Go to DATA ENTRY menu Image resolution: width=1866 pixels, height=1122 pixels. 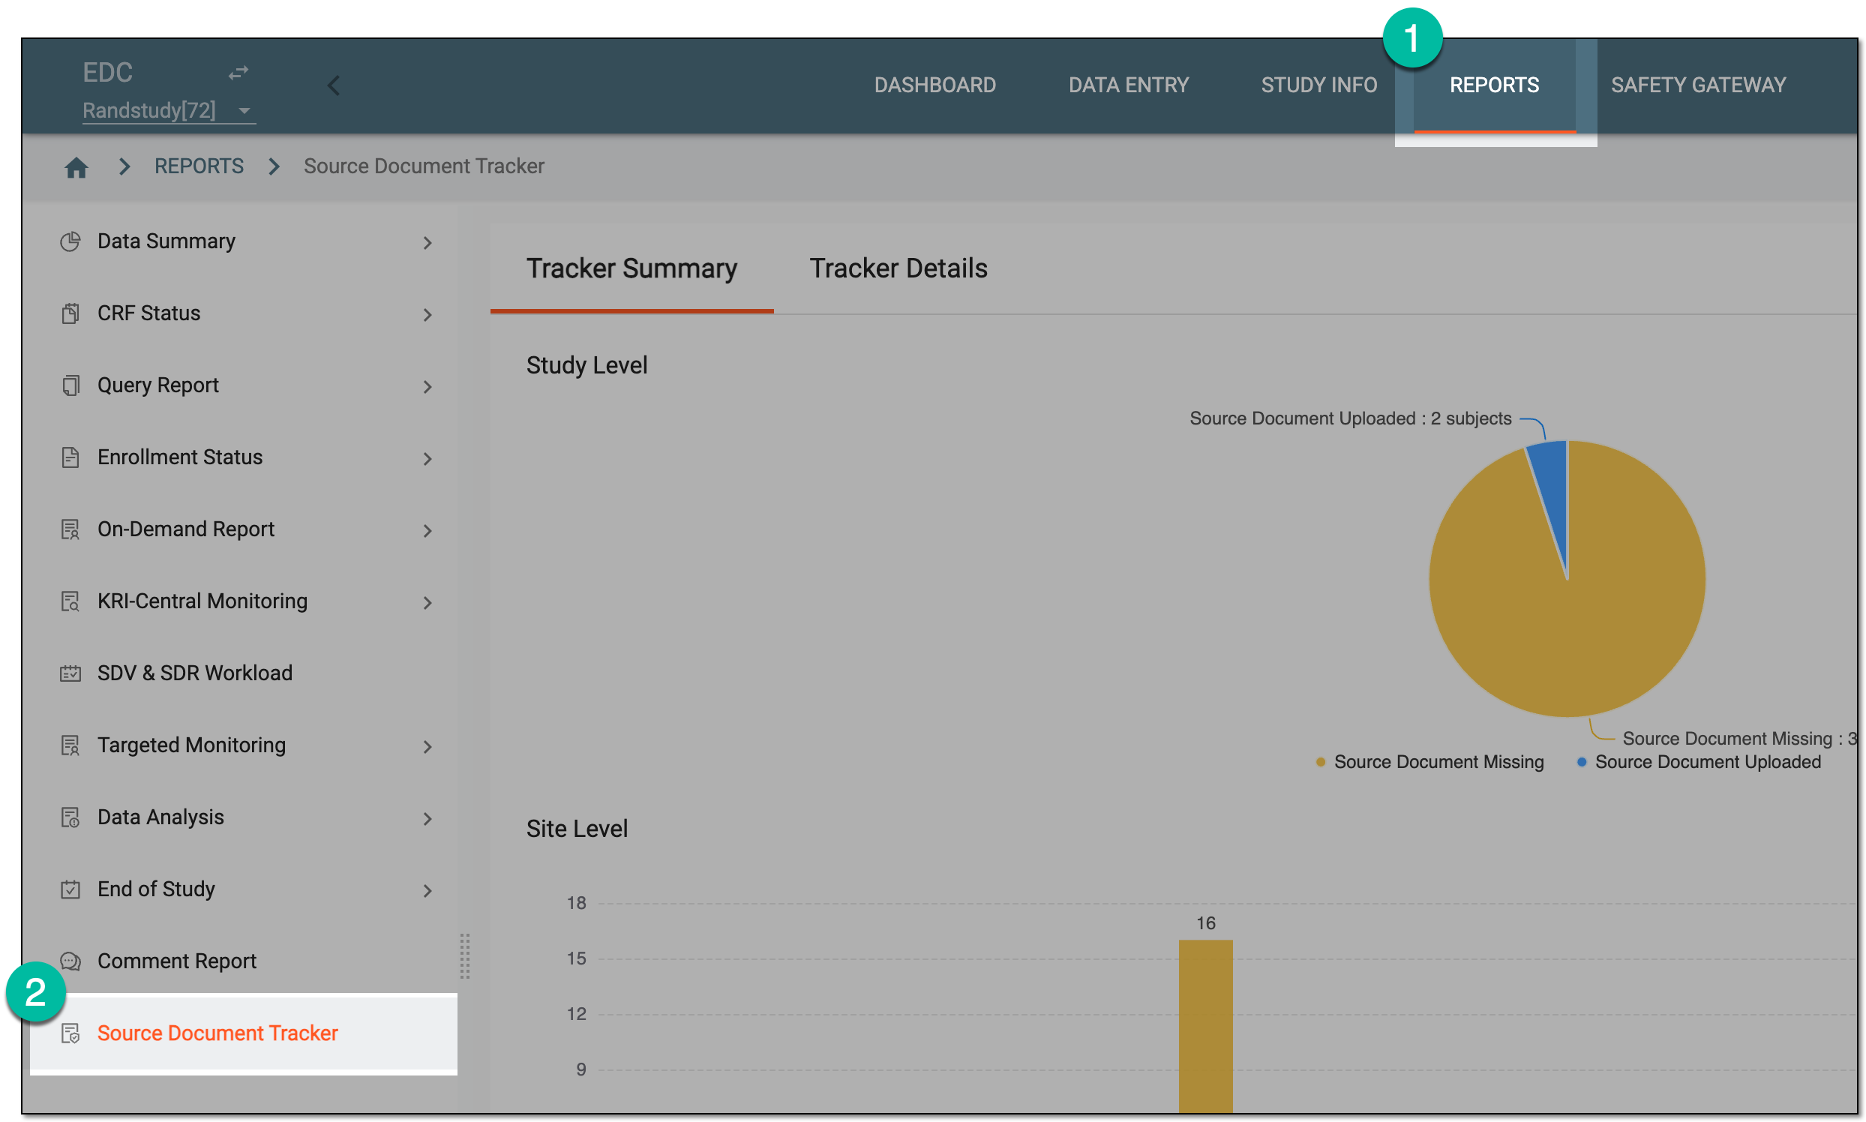1128,85
